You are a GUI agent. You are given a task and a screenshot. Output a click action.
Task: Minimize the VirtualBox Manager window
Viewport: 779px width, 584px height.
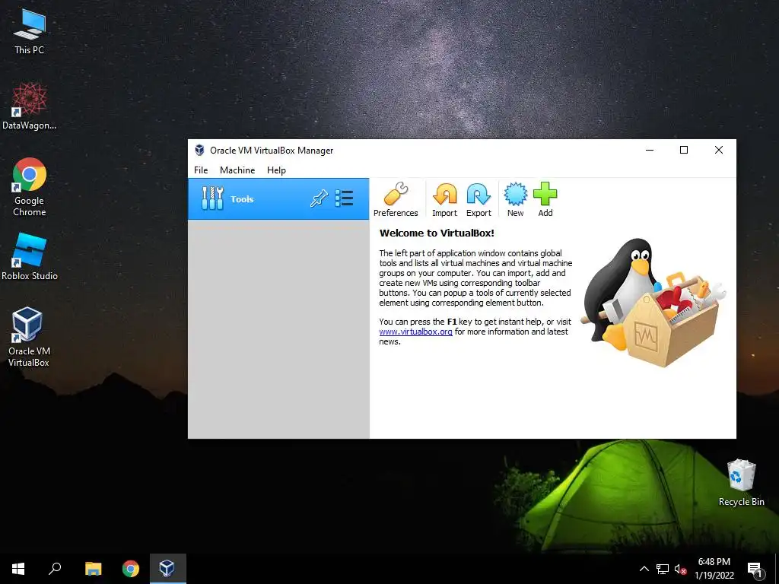coord(650,150)
